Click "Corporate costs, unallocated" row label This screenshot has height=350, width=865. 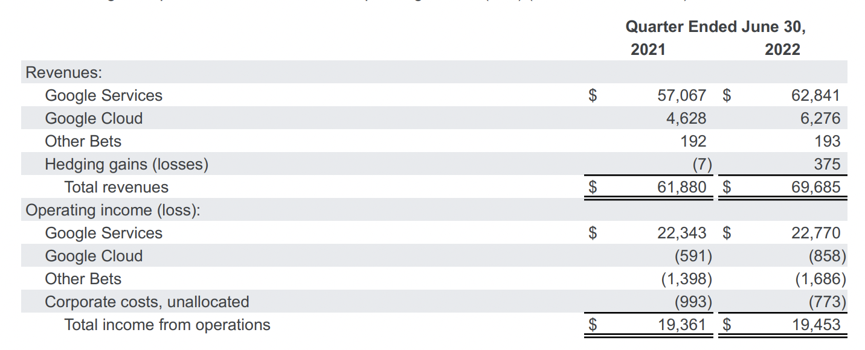coord(147,302)
